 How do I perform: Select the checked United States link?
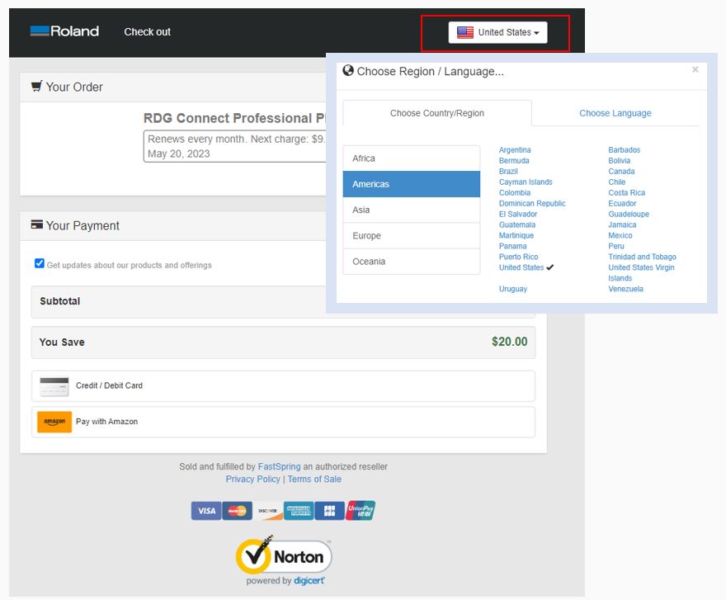click(521, 267)
